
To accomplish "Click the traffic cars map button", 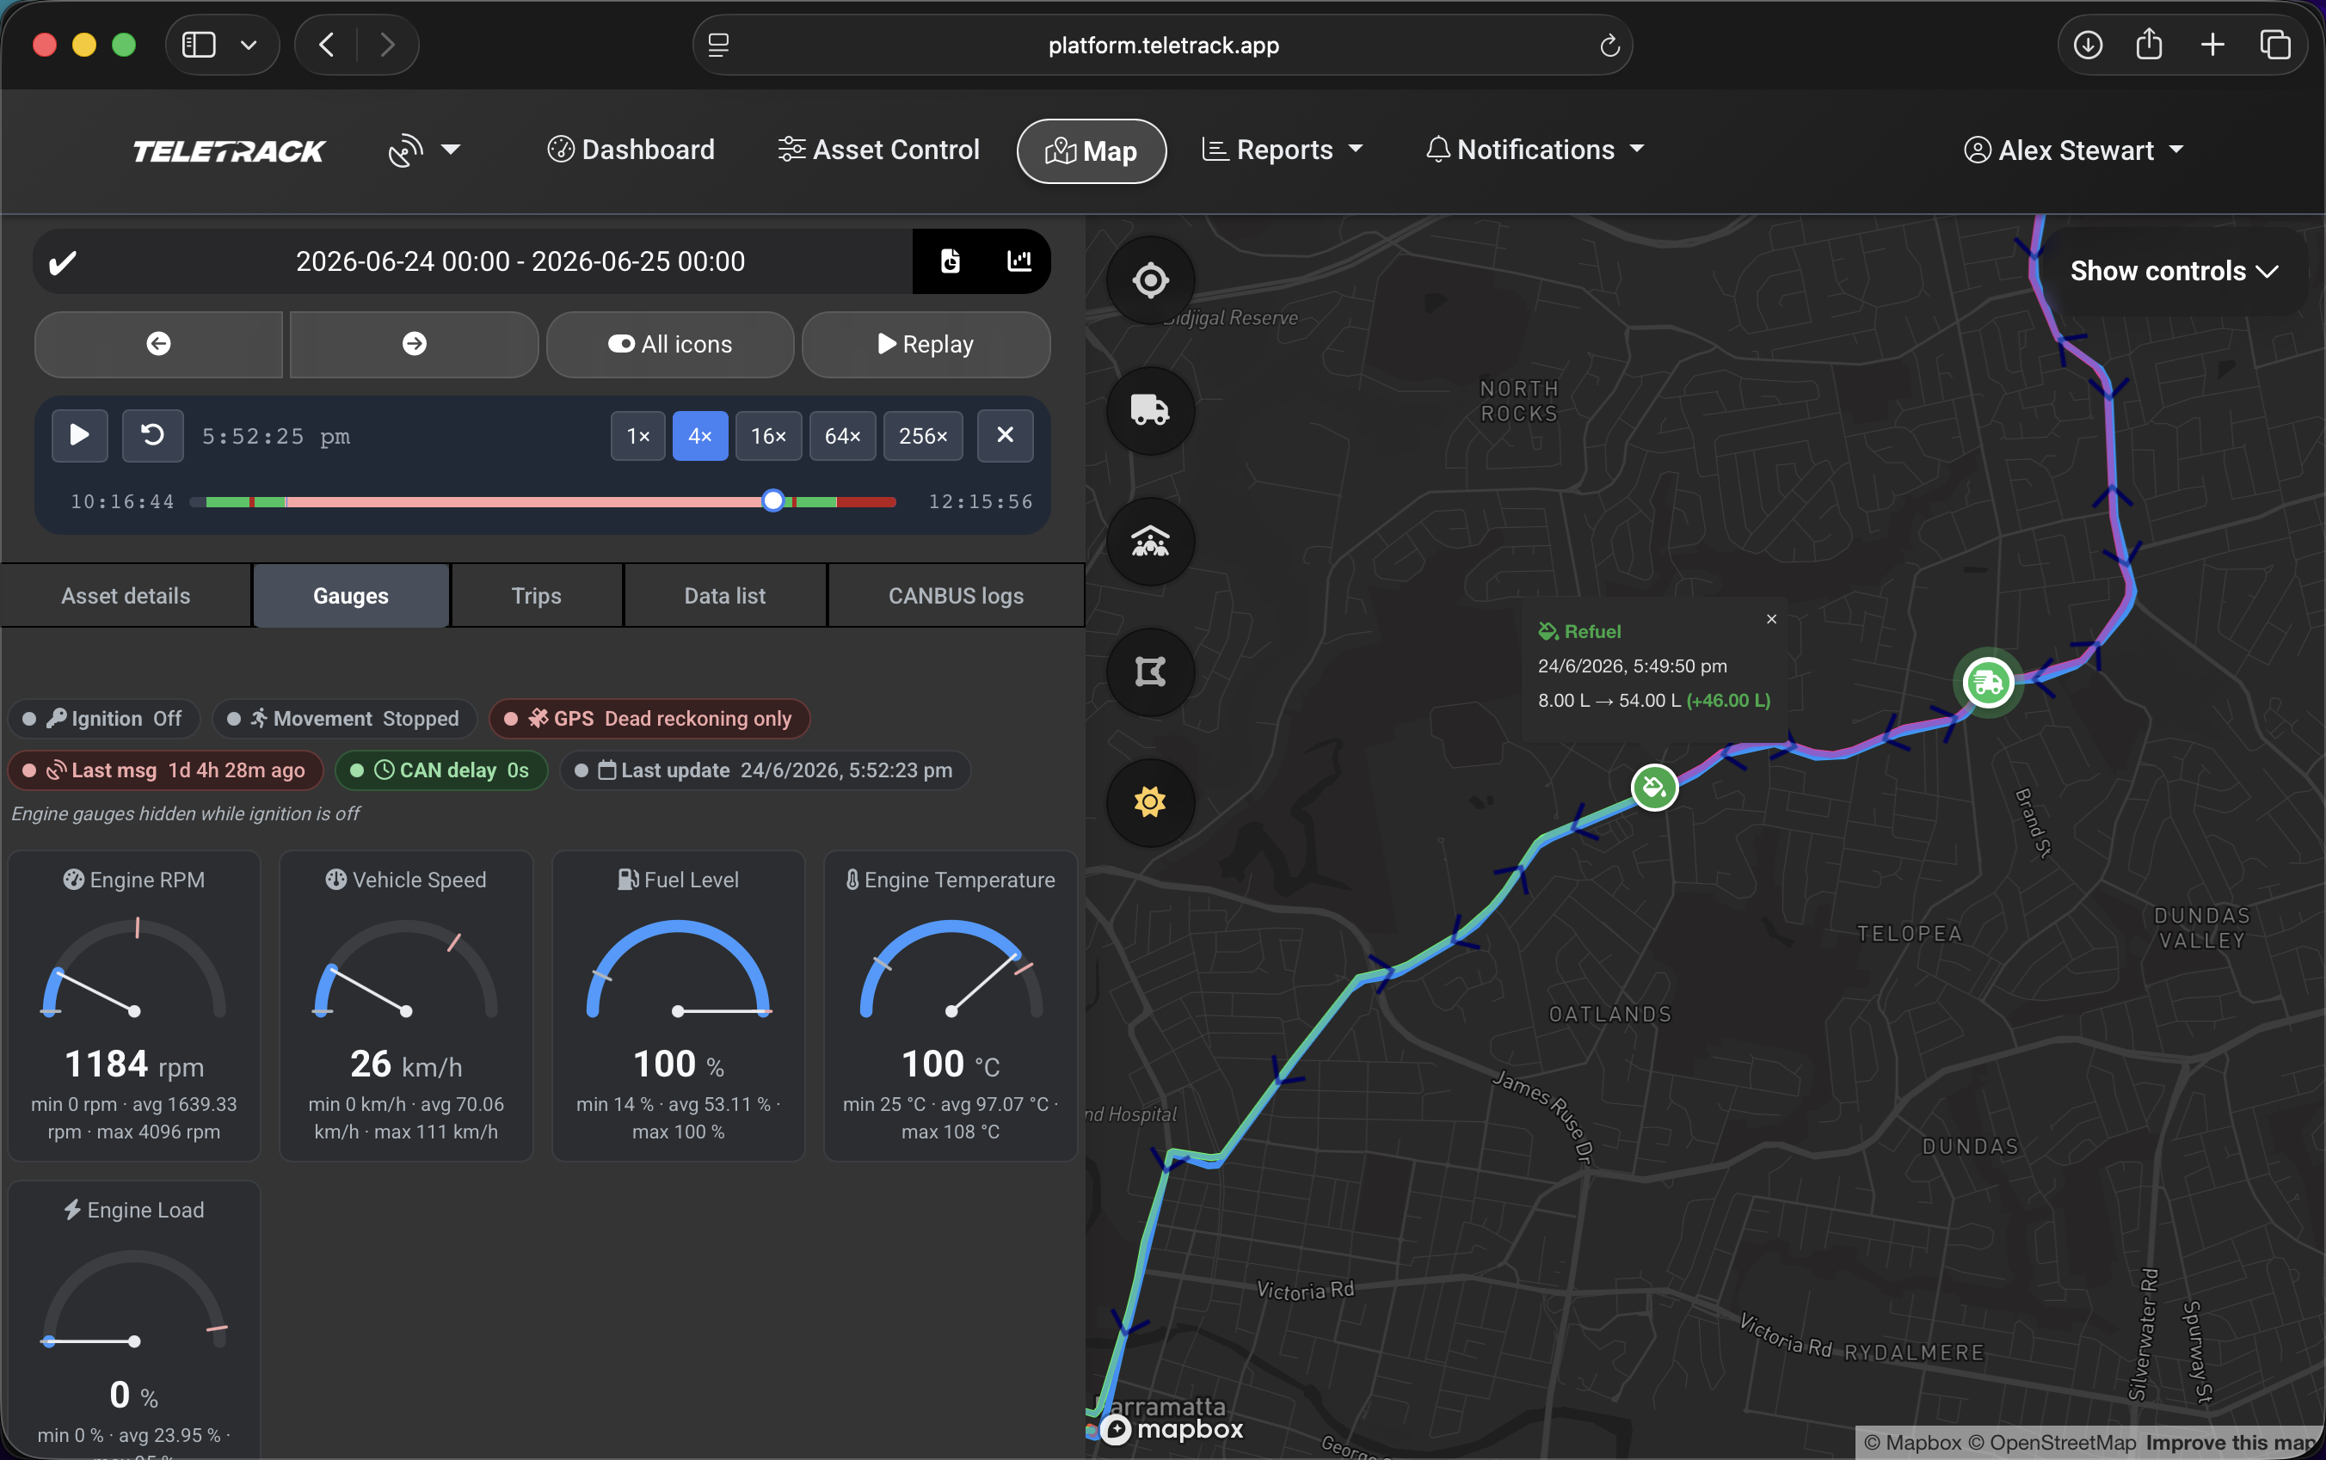I will click(x=1150, y=542).
